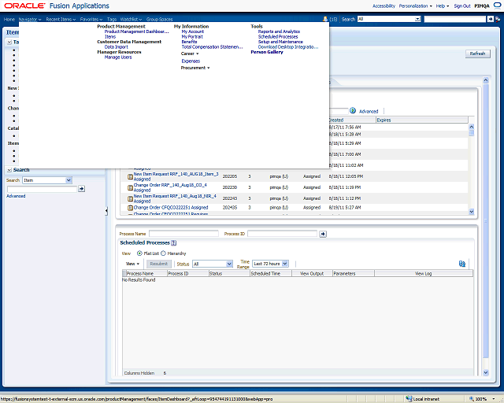The width and height of the screenshot is (504, 403).
Task: Collapse the left pane with splitter arrow
Action: click(x=106, y=211)
